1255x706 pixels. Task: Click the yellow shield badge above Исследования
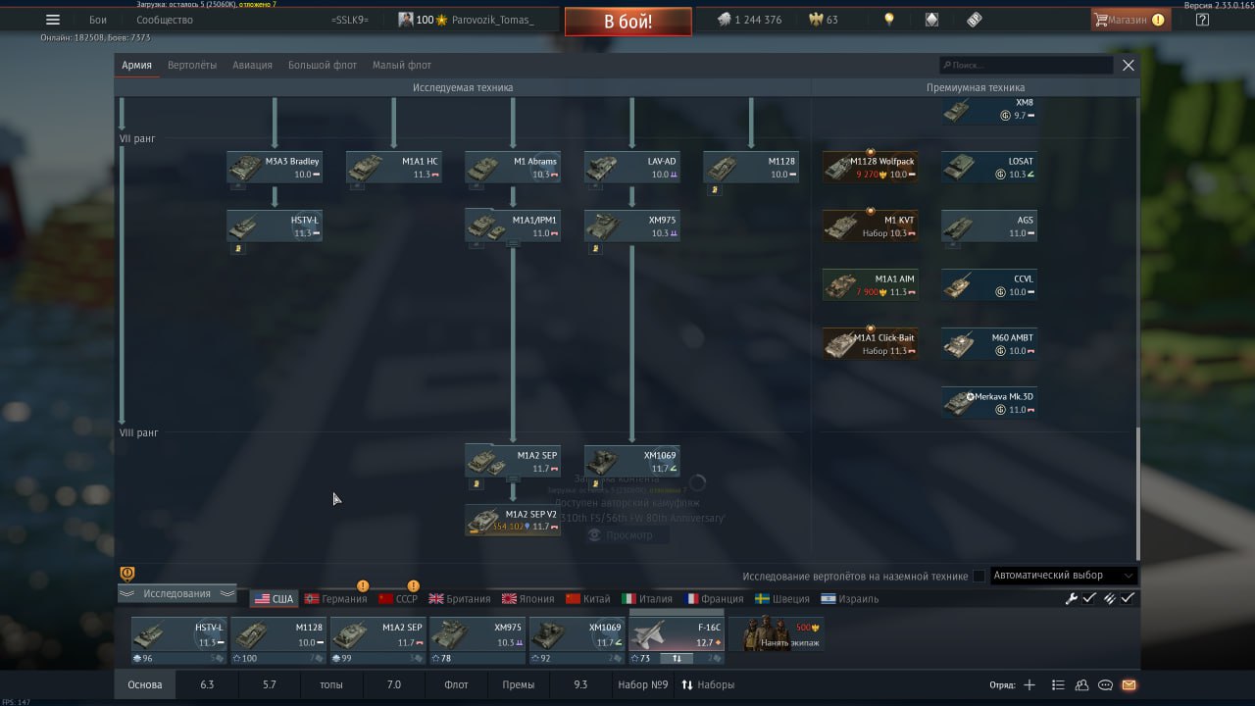pyautogui.click(x=126, y=574)
